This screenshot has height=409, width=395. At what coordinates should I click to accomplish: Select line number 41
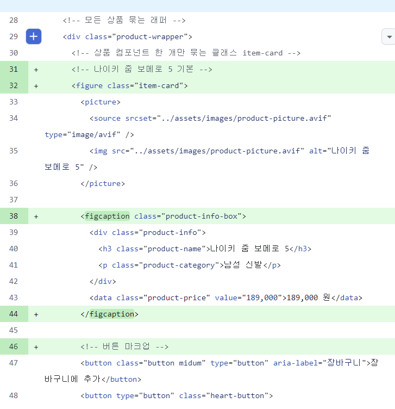pos(14,265)
